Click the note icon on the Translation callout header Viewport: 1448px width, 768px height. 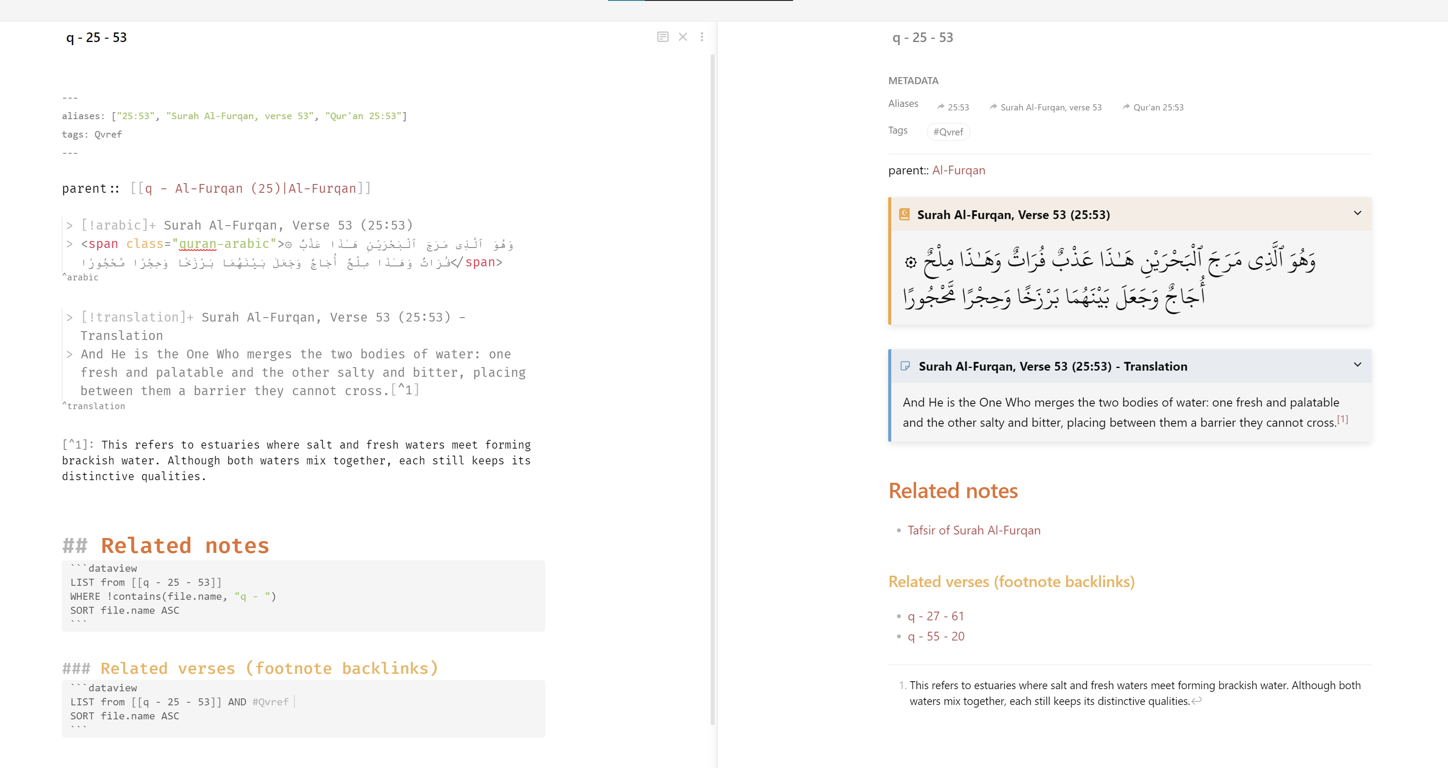coord(905,366)
